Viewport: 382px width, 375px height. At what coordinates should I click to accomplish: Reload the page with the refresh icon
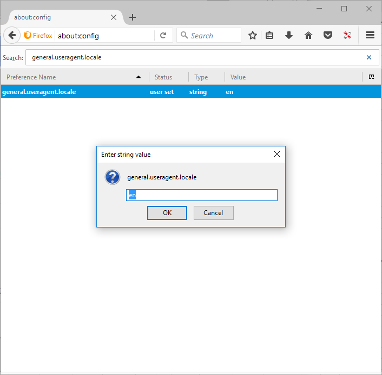pos(163,36)
